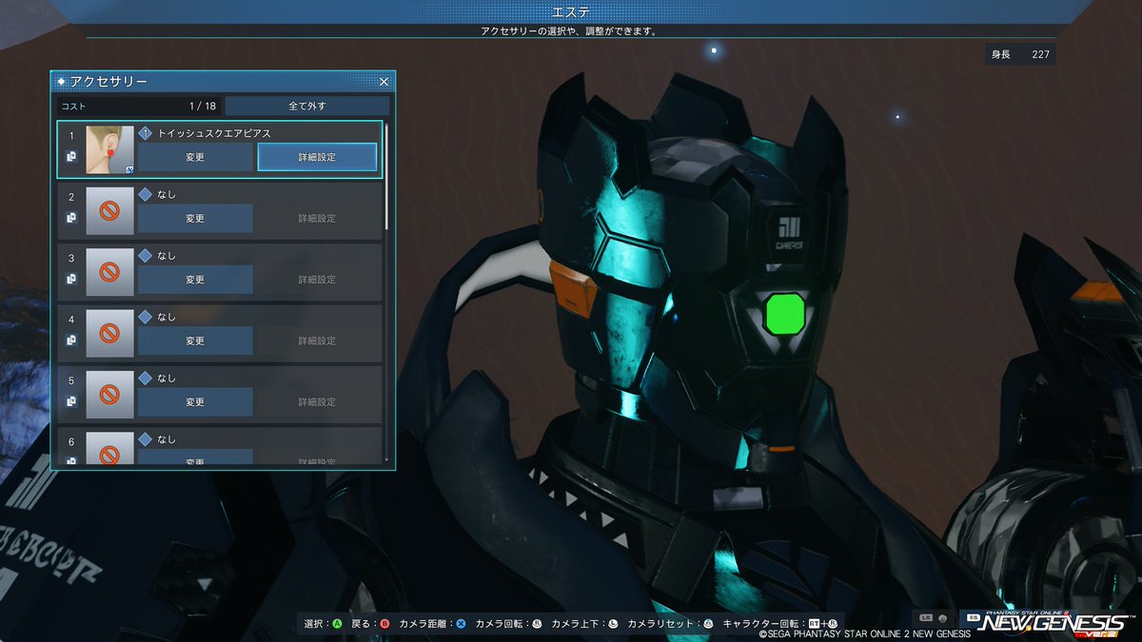Click 変更 for accessory slot 4
Viewport: 1142px width, 642px height.
[x=195, y=340]
